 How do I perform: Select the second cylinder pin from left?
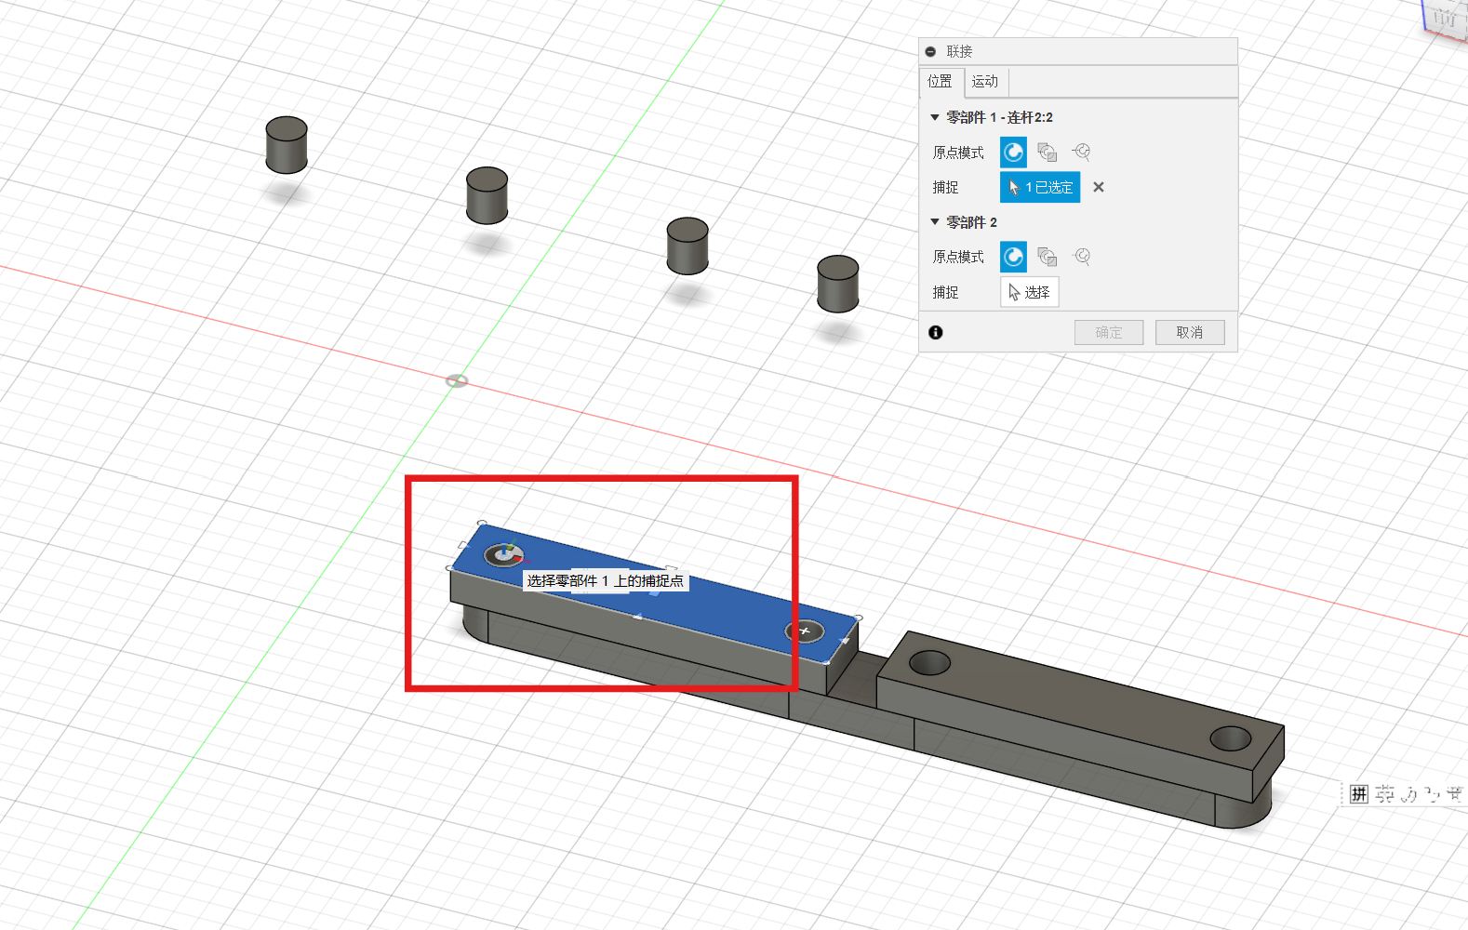487,195
